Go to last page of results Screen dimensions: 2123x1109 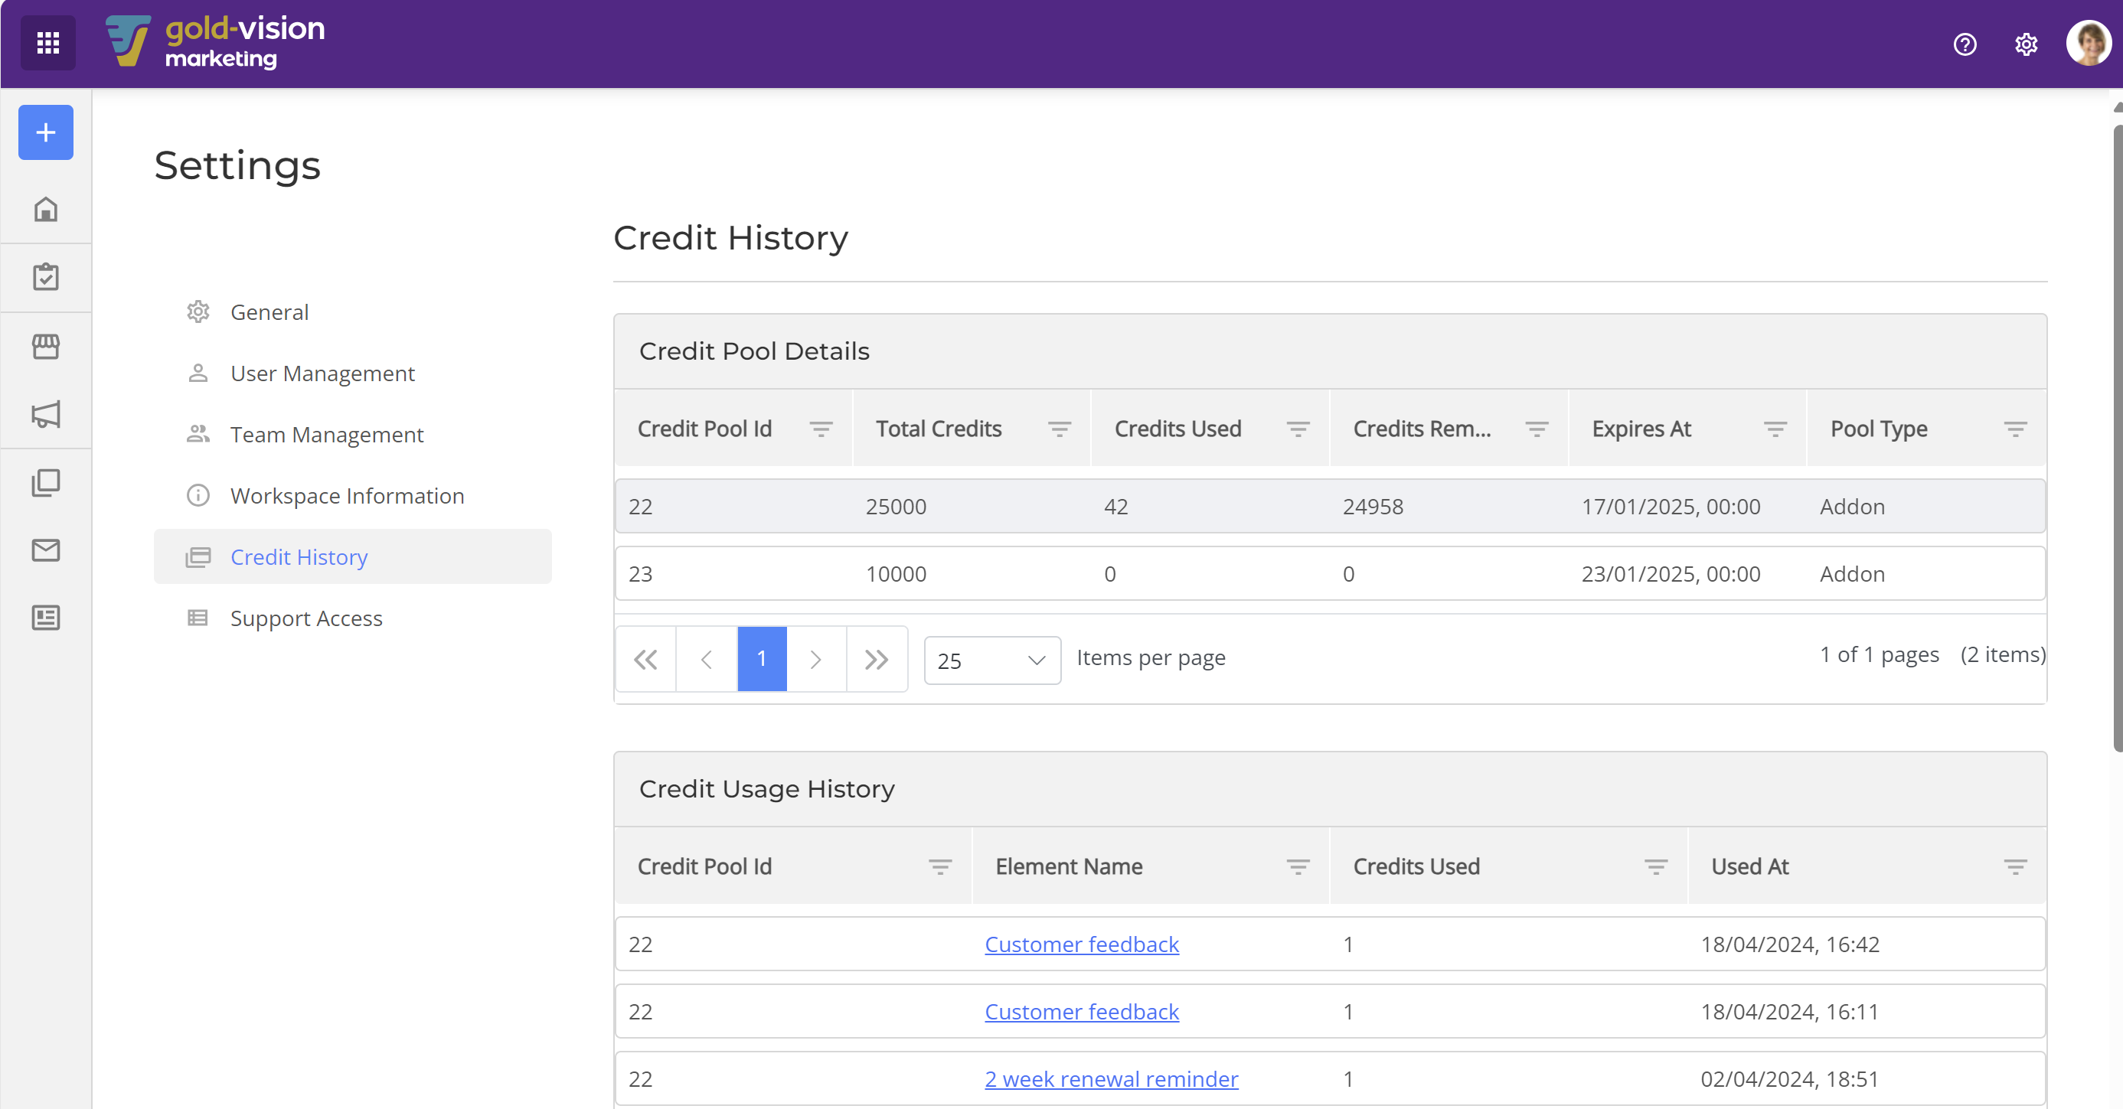tap(877, 659)
